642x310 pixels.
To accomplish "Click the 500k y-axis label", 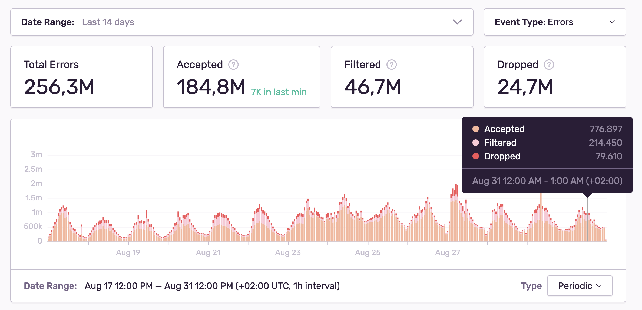I will pos(33,226).
